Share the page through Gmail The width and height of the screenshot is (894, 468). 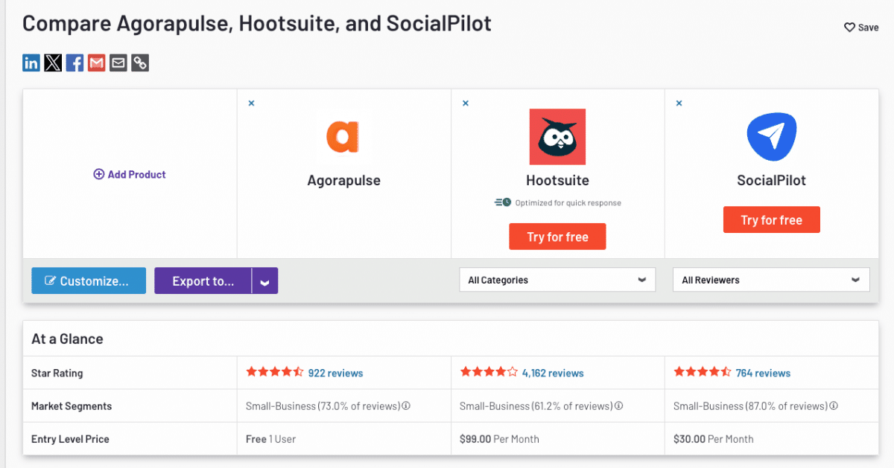(x=95, y=62)
